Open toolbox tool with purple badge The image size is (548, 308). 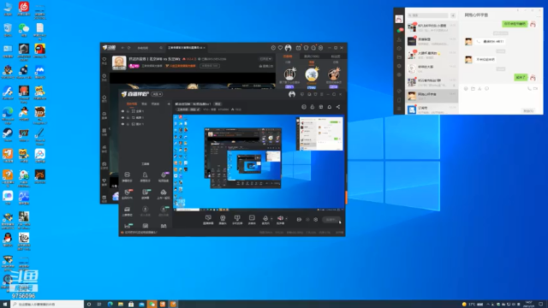[x=164, y=177]
